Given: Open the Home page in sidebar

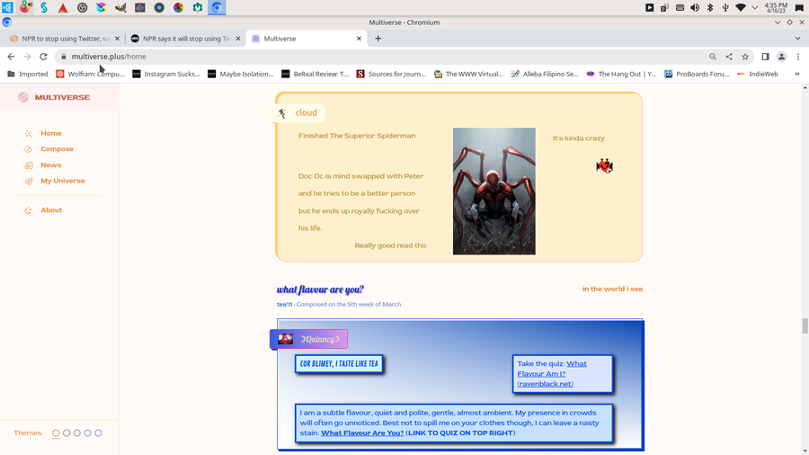Looking at the screenshot, I should click(x=50, y=133).
